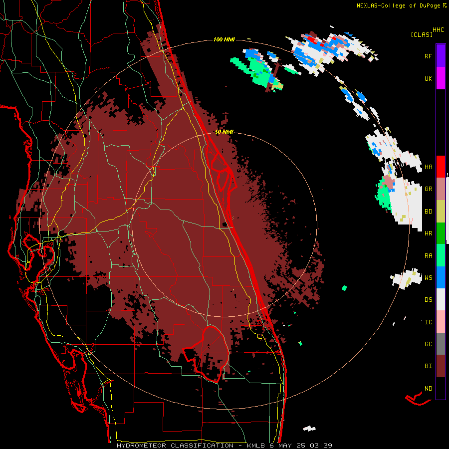
Task: Click the RA legend label
Action: coord(428,255)
